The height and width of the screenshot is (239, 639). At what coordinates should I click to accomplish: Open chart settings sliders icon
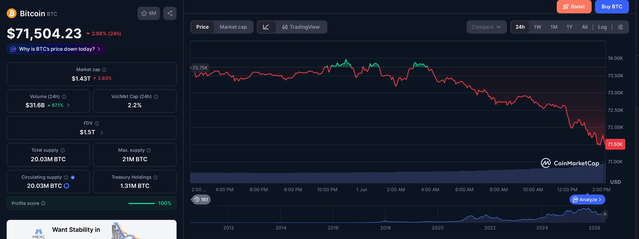[620, 27]
